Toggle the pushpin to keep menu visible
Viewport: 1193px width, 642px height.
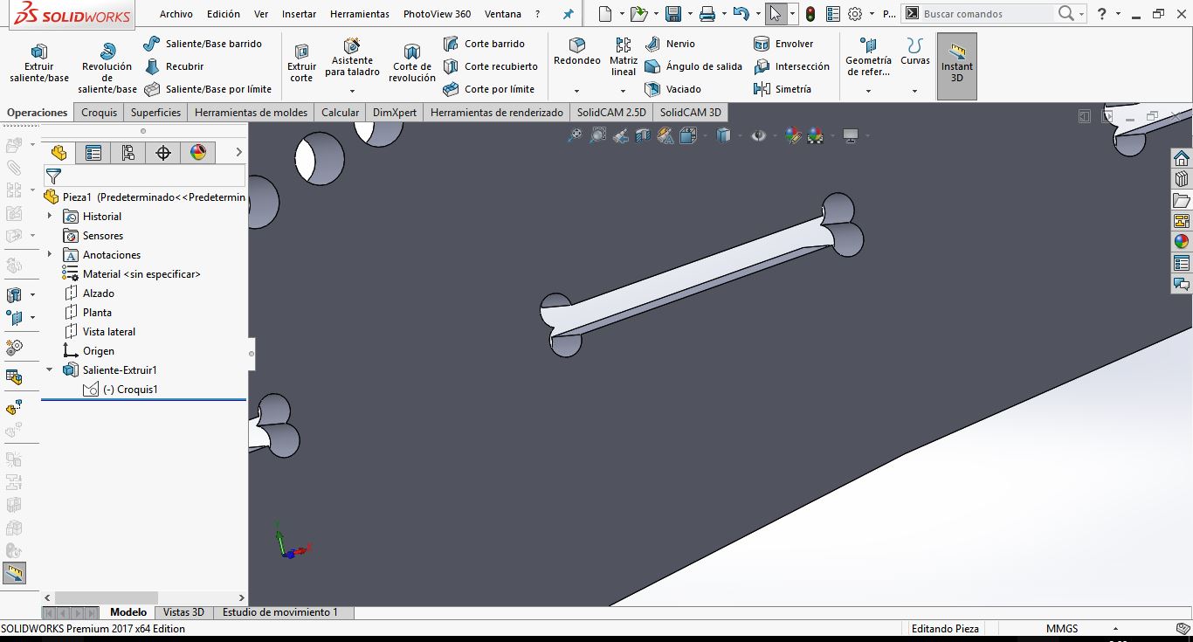[569, 14]
